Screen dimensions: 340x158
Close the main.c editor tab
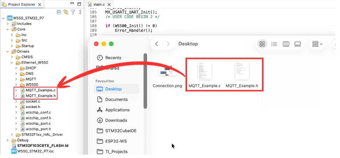point(109,5)
